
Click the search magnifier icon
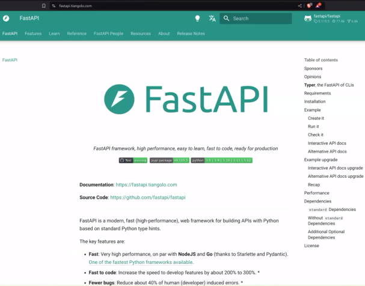pos(226,19)
